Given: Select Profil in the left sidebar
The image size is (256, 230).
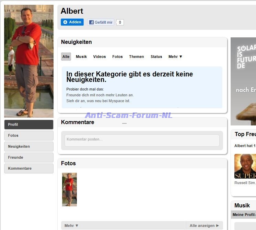Looking at the screenshot, I should point(29,124).
